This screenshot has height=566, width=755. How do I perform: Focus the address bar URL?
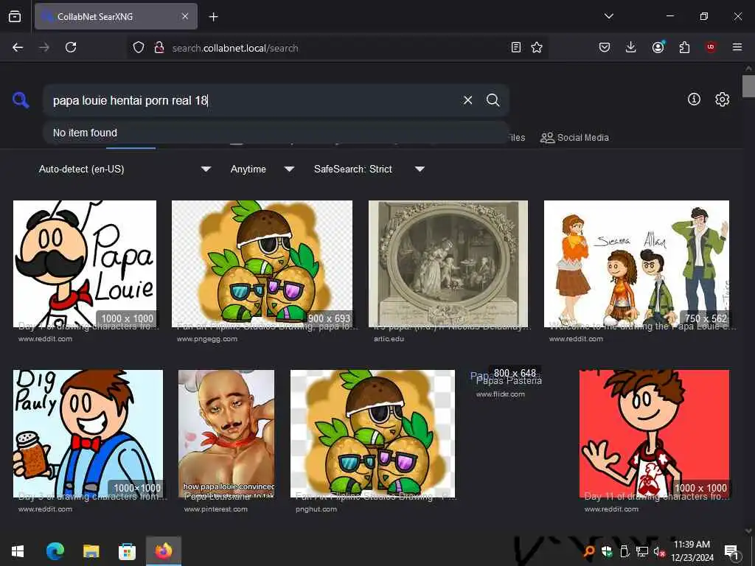coord(235,48)
